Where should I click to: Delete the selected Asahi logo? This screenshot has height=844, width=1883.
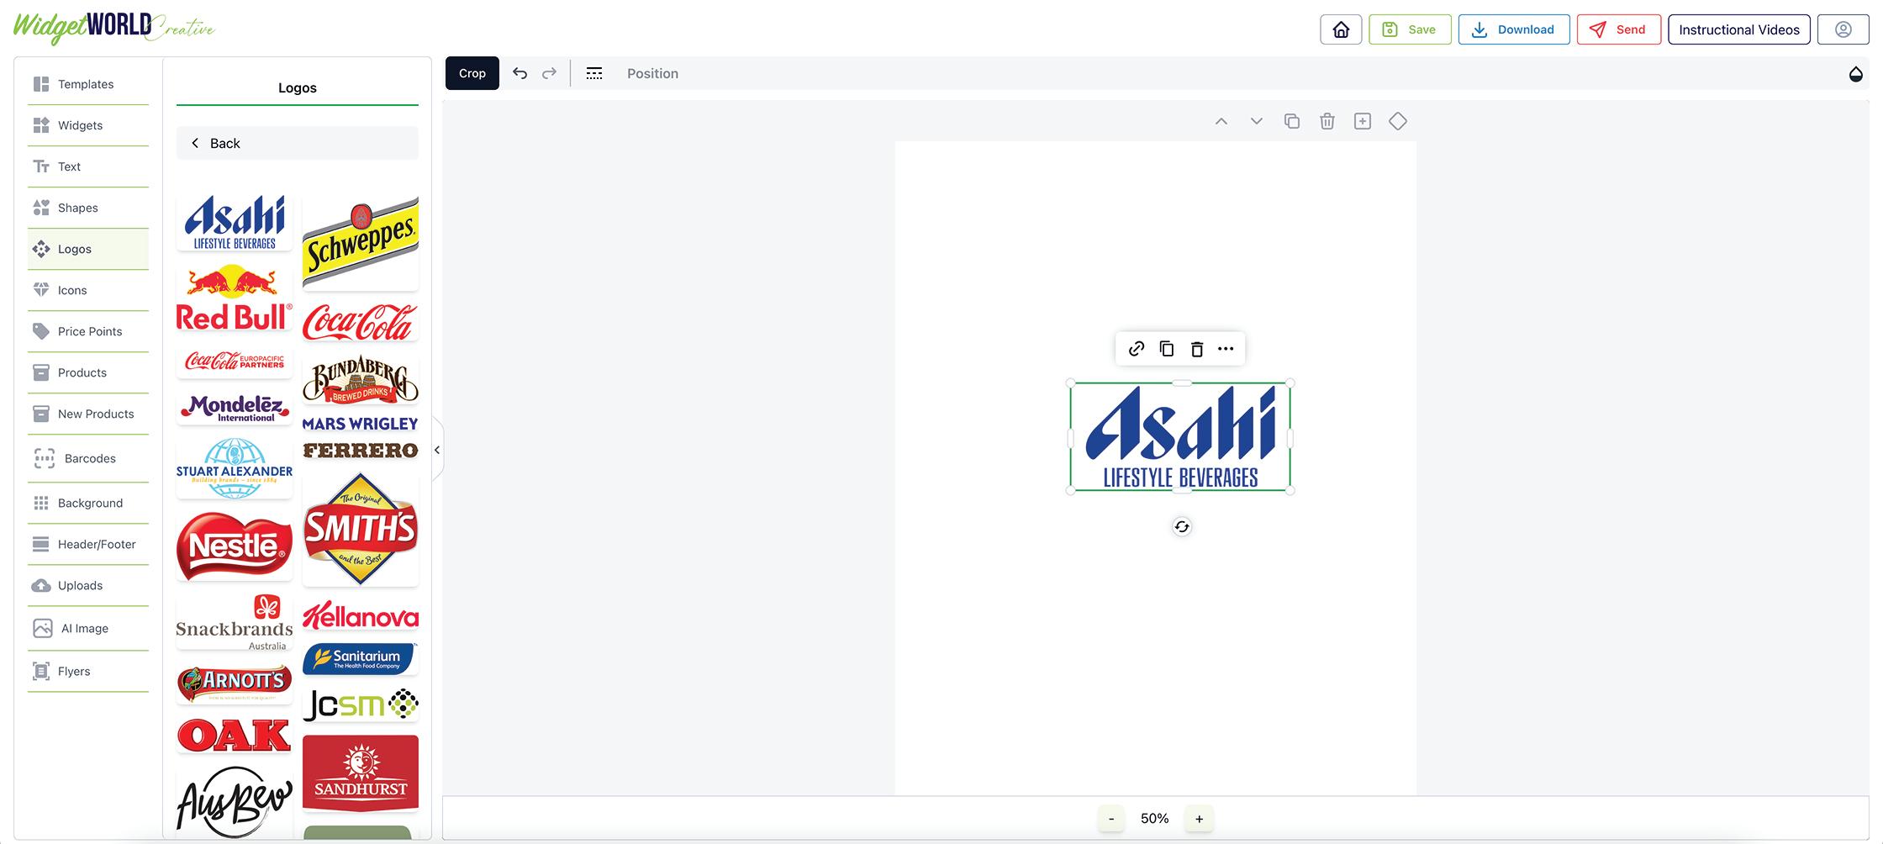coord(1197,349)
